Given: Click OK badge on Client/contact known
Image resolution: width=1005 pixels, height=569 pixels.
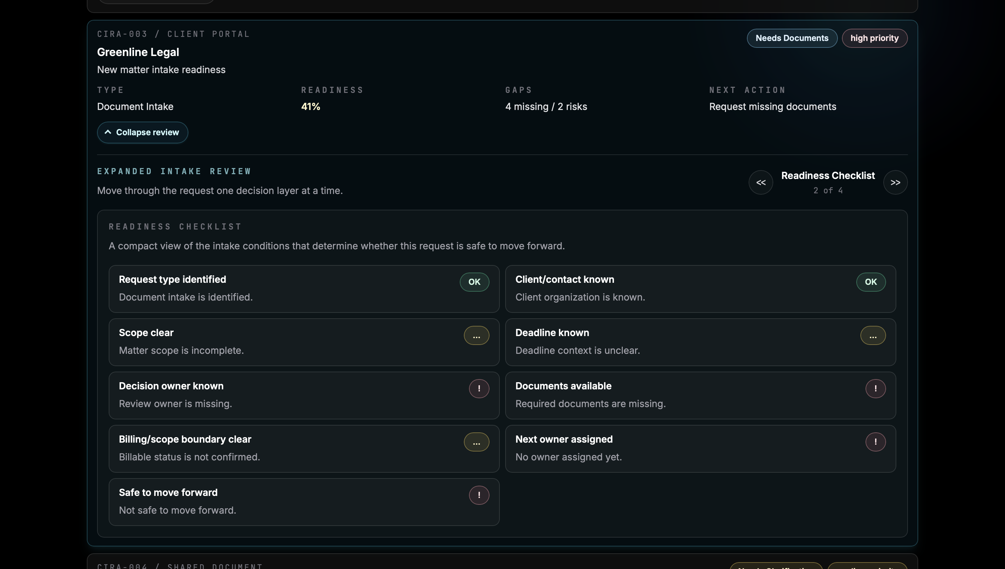Looking at the screenshot, I should [871, 282].
